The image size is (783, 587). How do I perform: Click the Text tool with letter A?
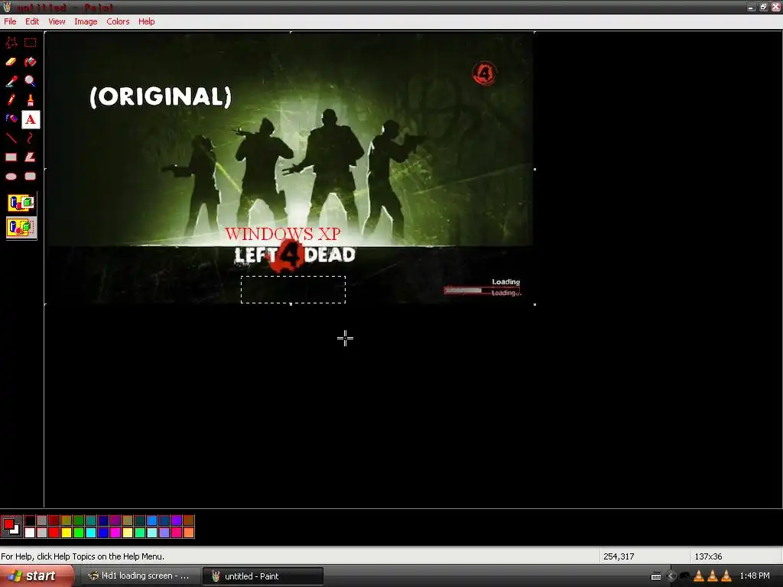coord(31,119)
